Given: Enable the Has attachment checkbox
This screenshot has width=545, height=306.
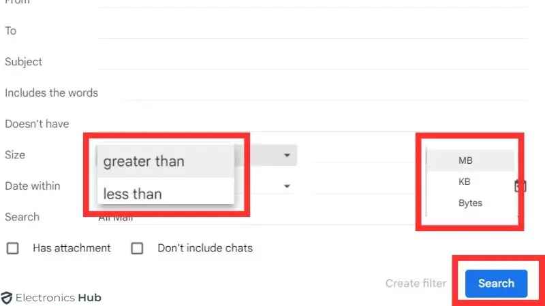Looking at the screenshot, I should (x=12, y=248).
